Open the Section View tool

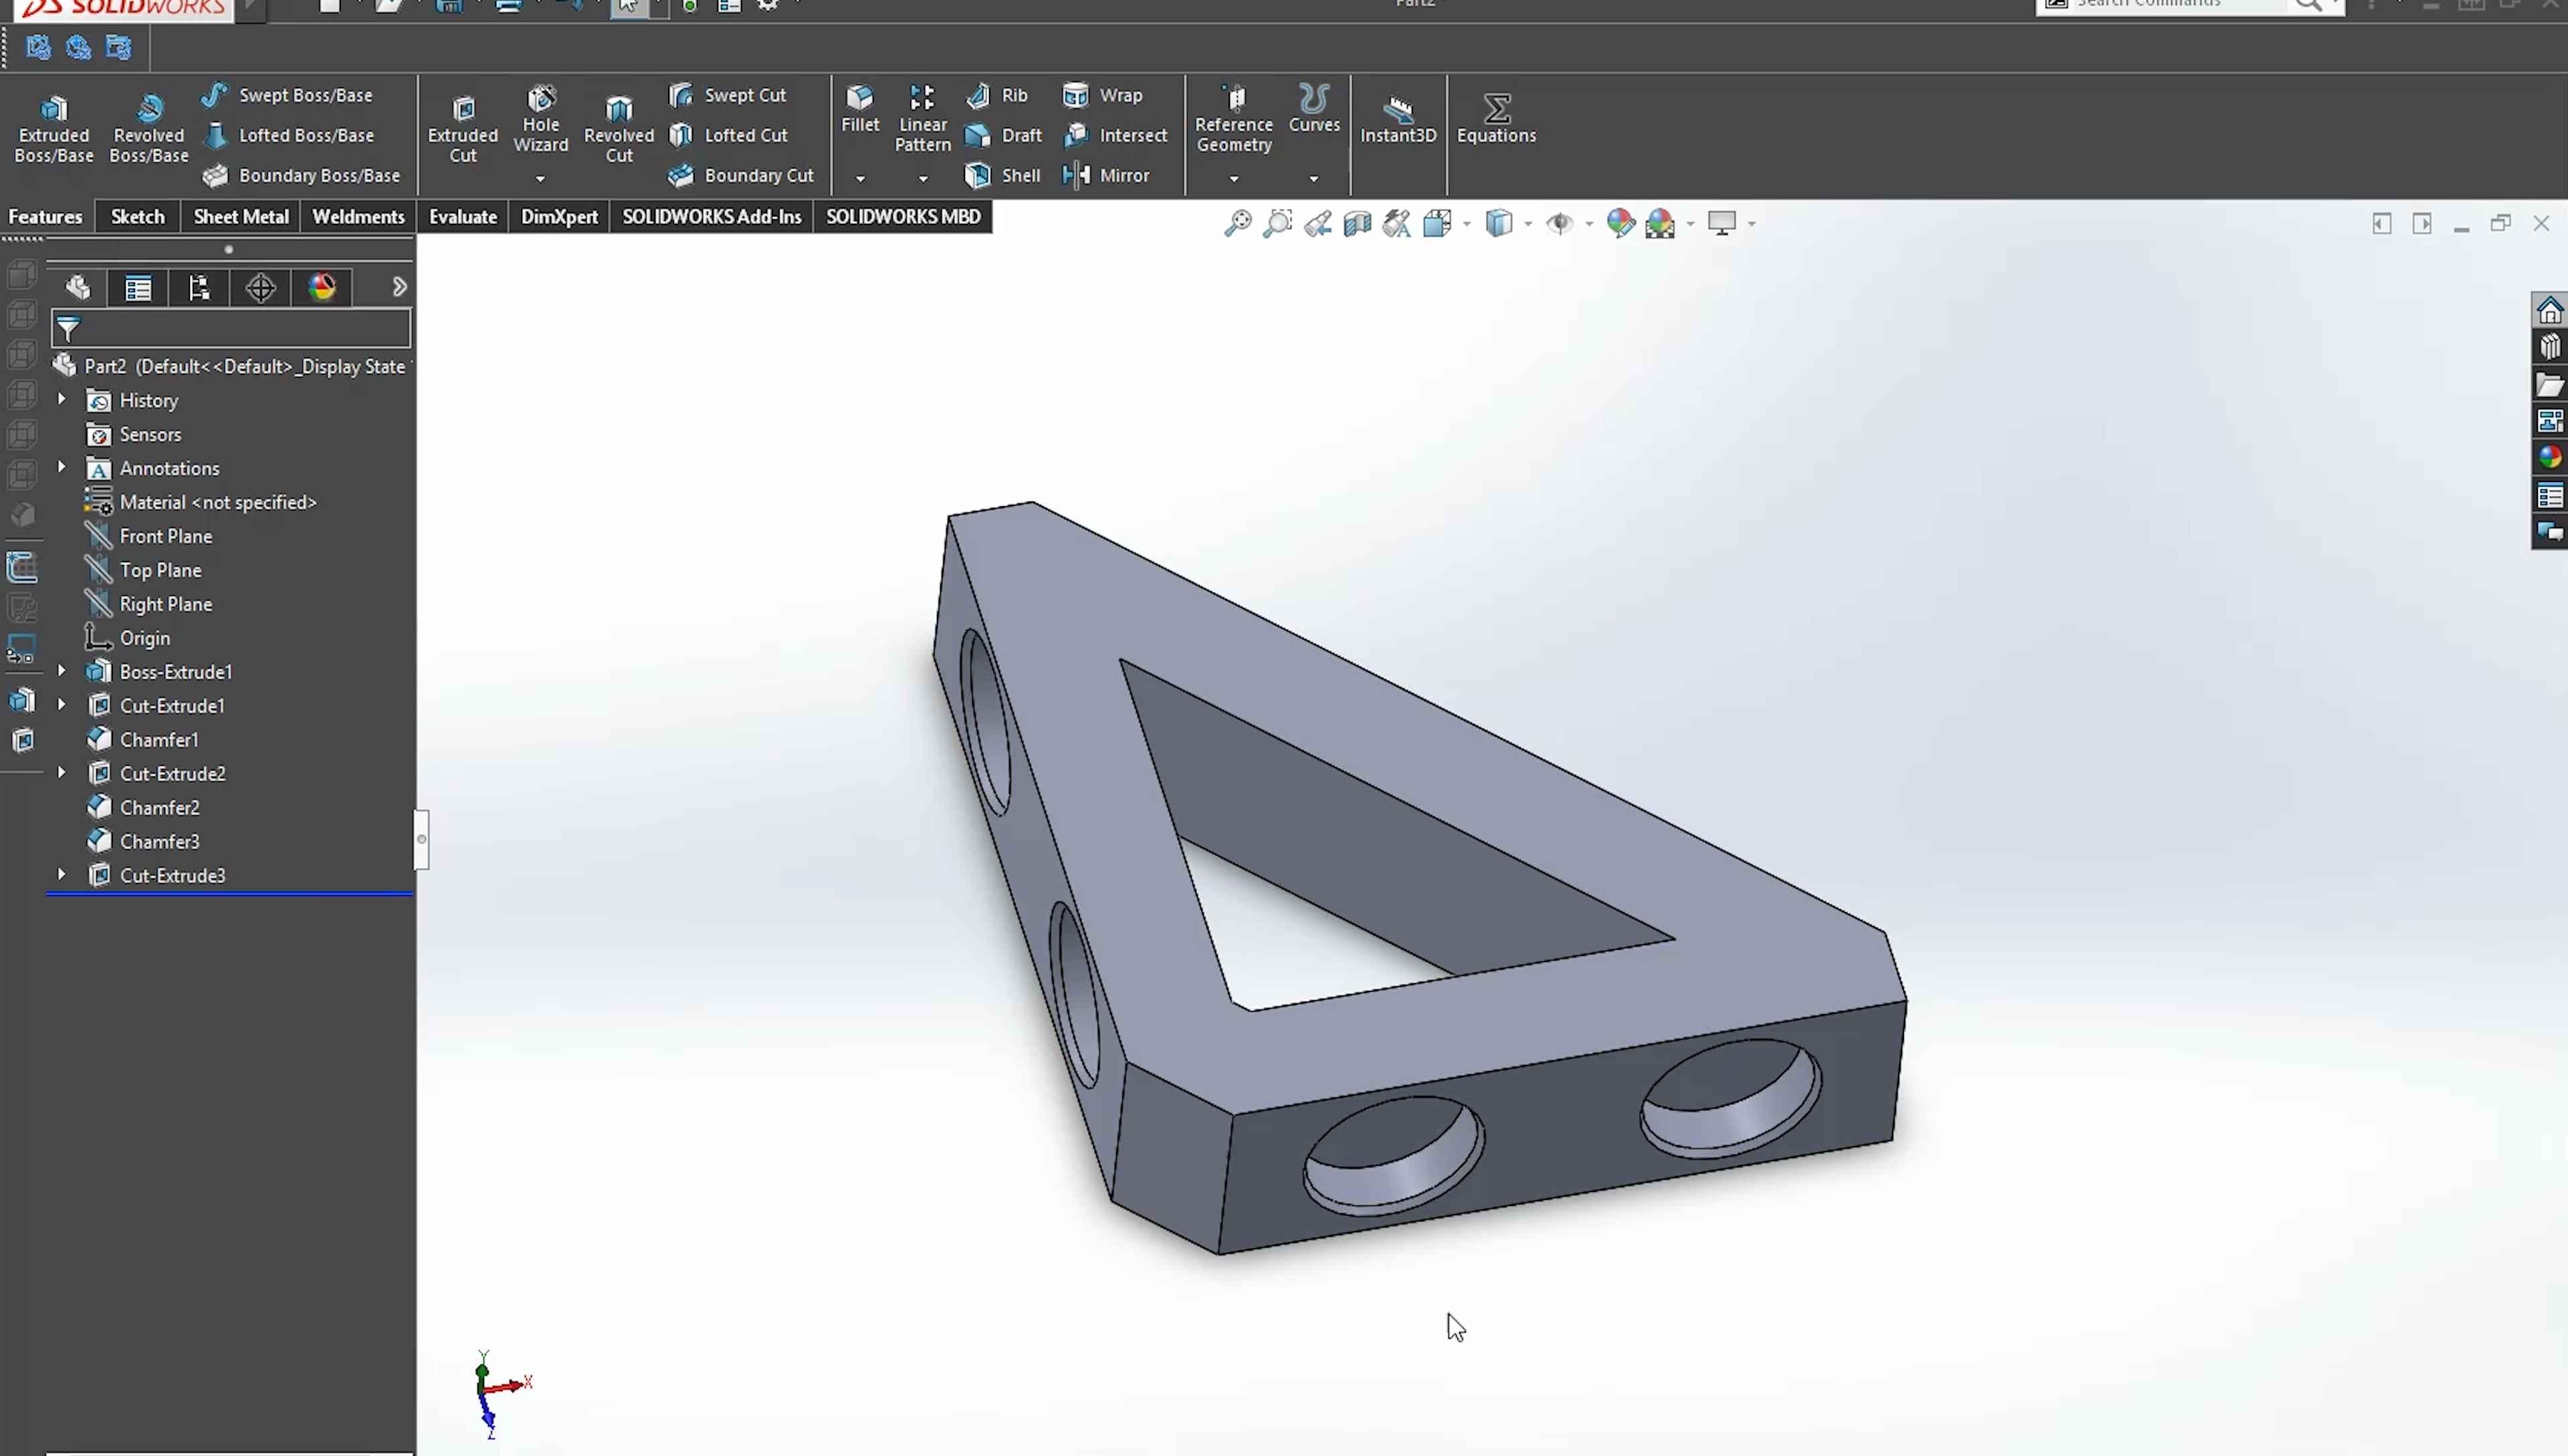[1358, 223]
